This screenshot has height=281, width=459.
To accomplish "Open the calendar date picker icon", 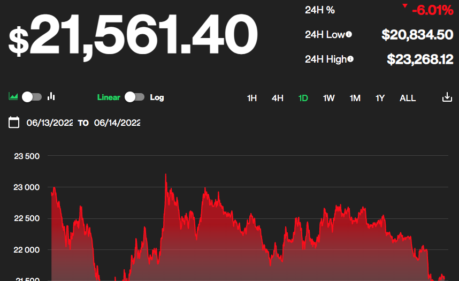I will click(14, 123).
